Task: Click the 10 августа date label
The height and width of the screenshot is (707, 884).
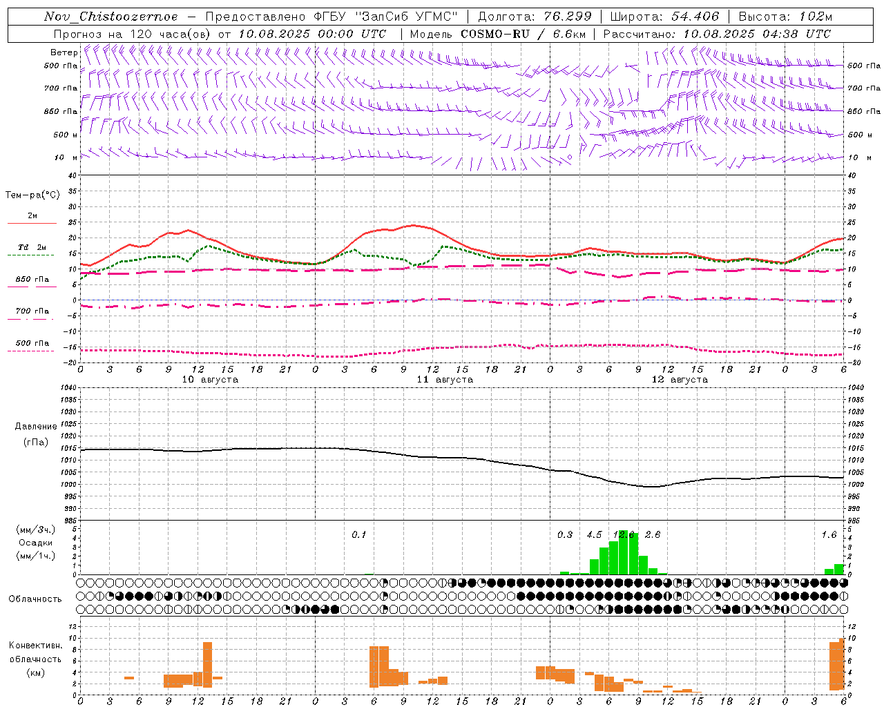Action: point(210,380)
